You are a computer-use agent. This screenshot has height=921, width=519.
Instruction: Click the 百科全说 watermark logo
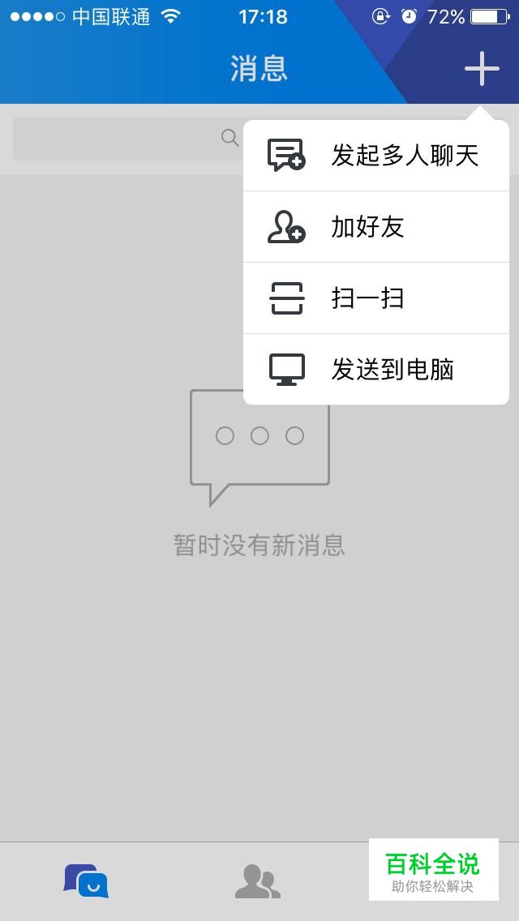(433, 870)
